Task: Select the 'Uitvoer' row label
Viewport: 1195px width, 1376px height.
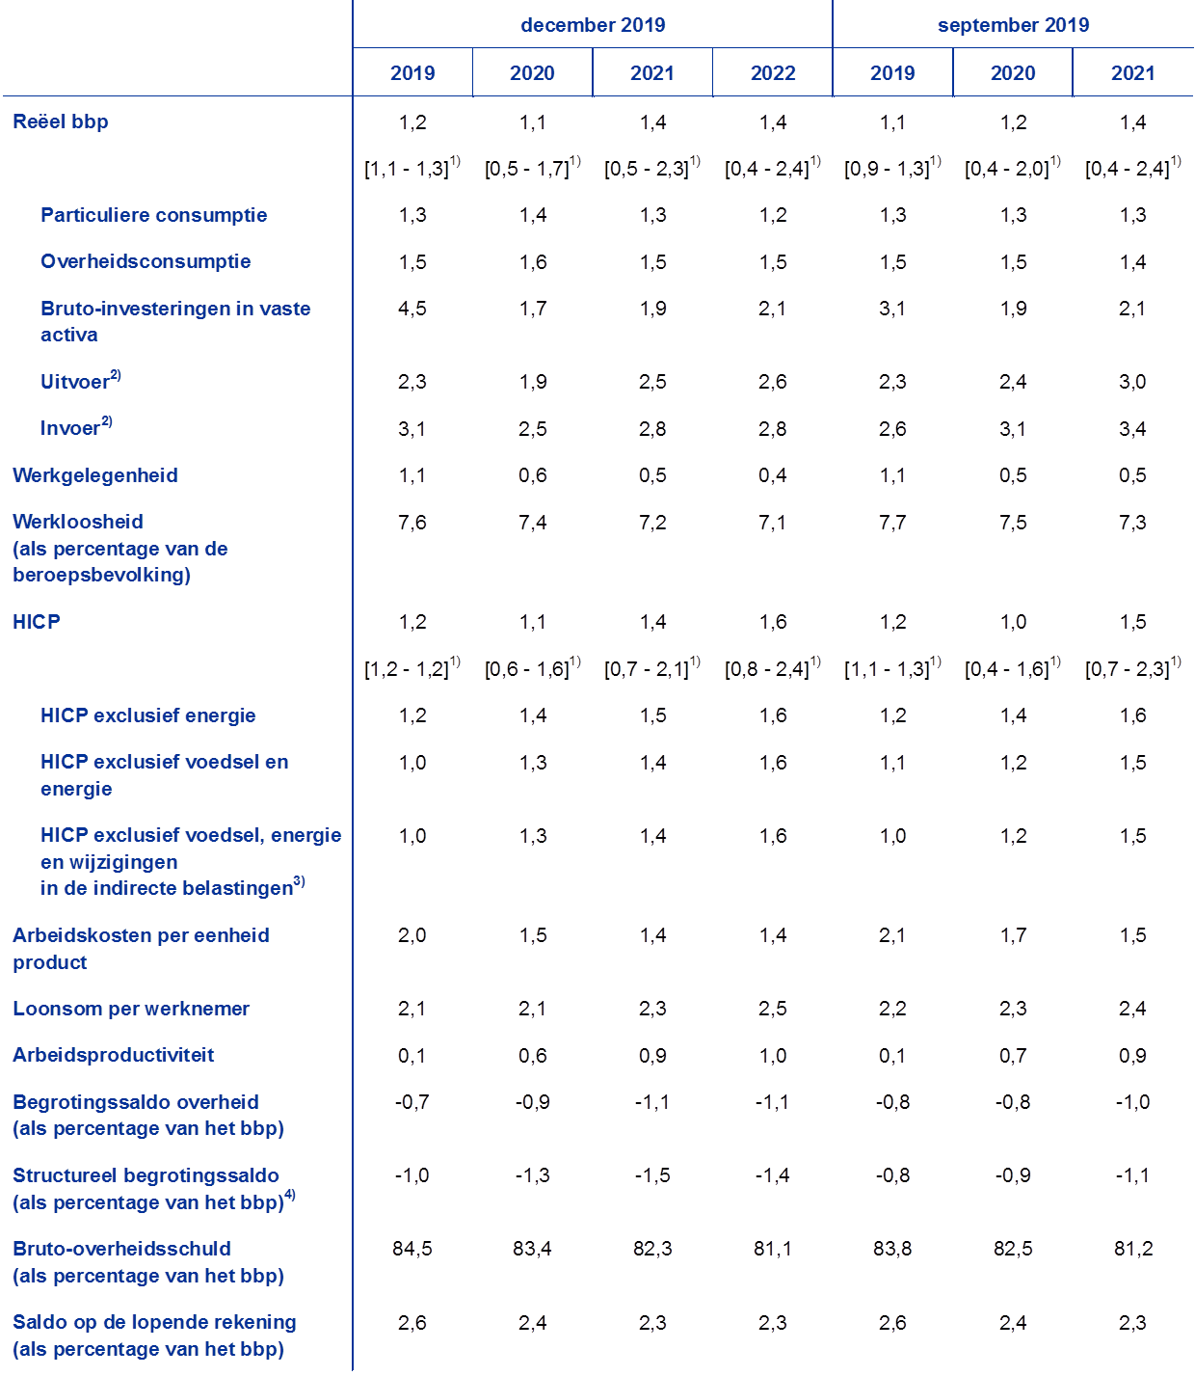Action: (x=81, y=380)
